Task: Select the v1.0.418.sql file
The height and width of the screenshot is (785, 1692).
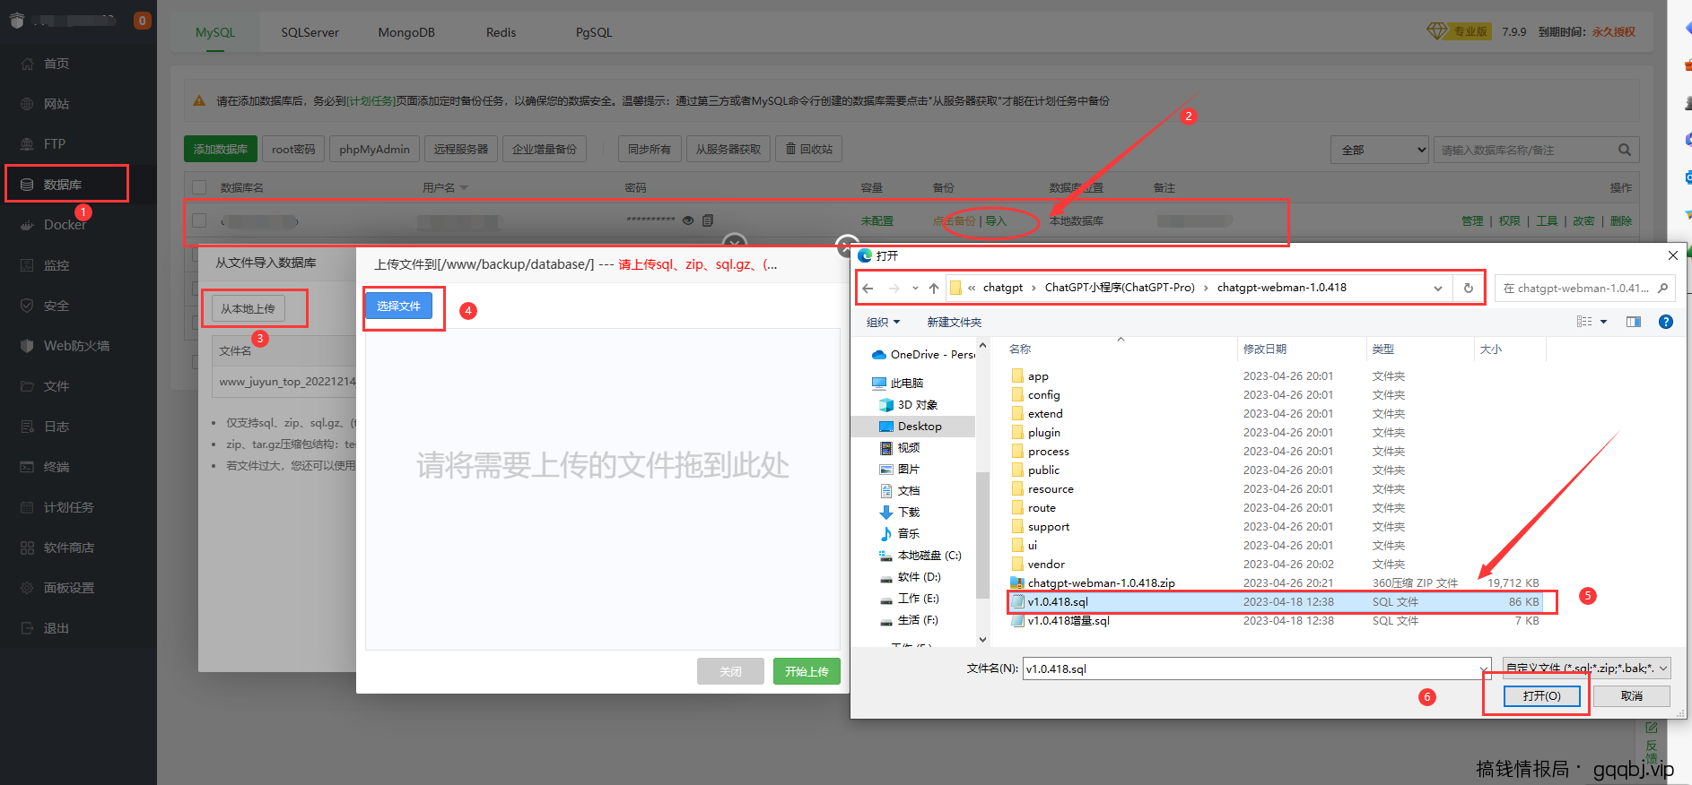Action: 1276,601
